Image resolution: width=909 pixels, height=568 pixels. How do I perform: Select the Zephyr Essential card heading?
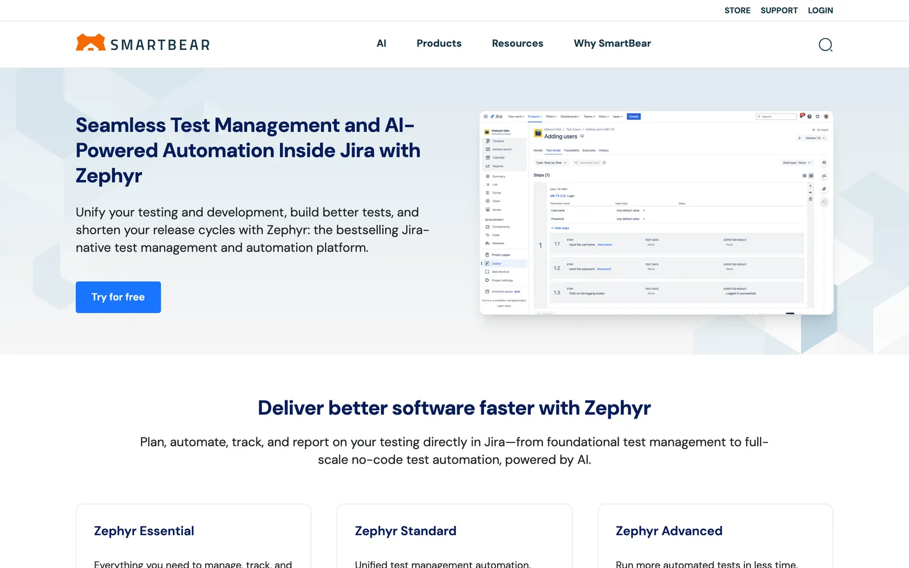[144, 531]
